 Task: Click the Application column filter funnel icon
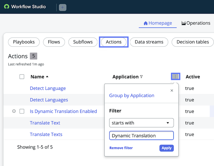click(x=141, y=77)
